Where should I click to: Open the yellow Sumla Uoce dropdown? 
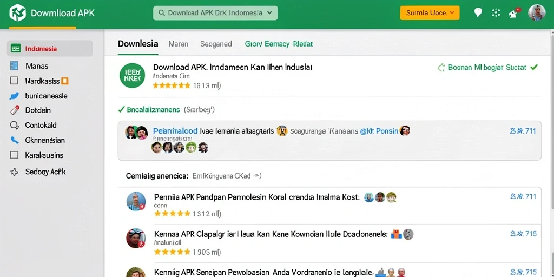(x=430, y=13)
